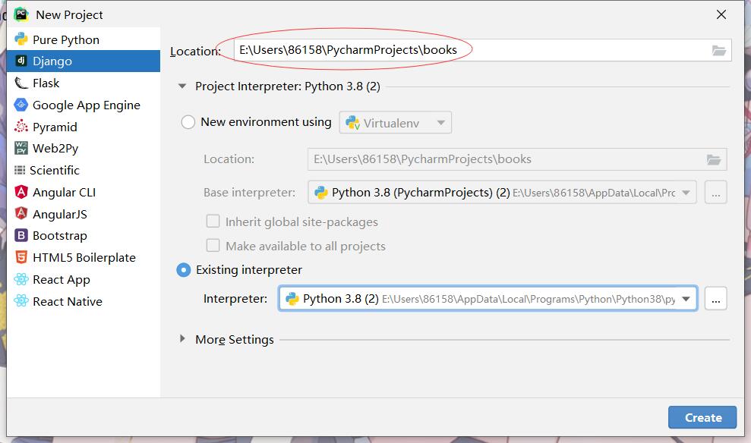Check Inherit global site-packages
The width and height of the screenshot is (751, 443).
coord(213,221)
